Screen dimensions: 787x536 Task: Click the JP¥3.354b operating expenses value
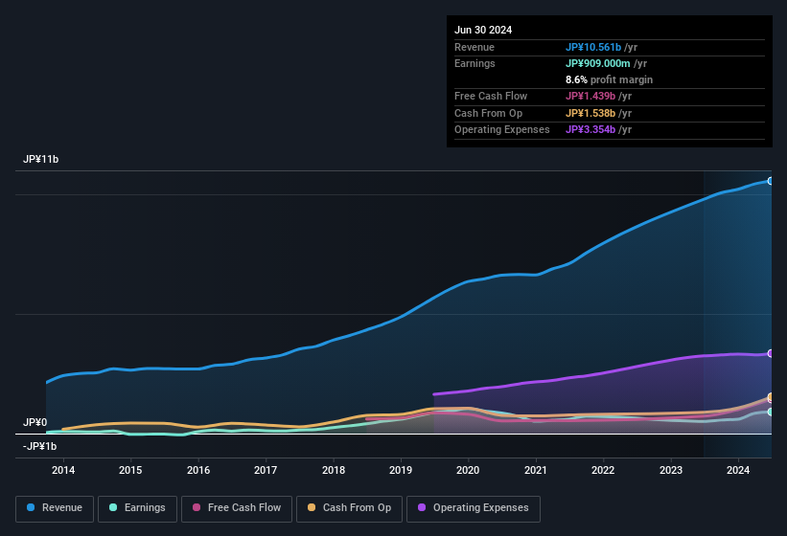pos(590,129)
